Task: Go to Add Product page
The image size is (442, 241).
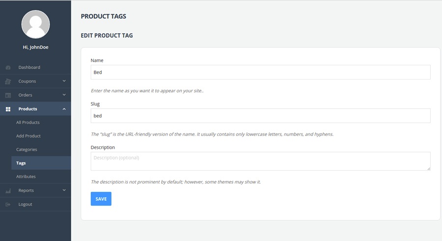Action: pos(28,136)
